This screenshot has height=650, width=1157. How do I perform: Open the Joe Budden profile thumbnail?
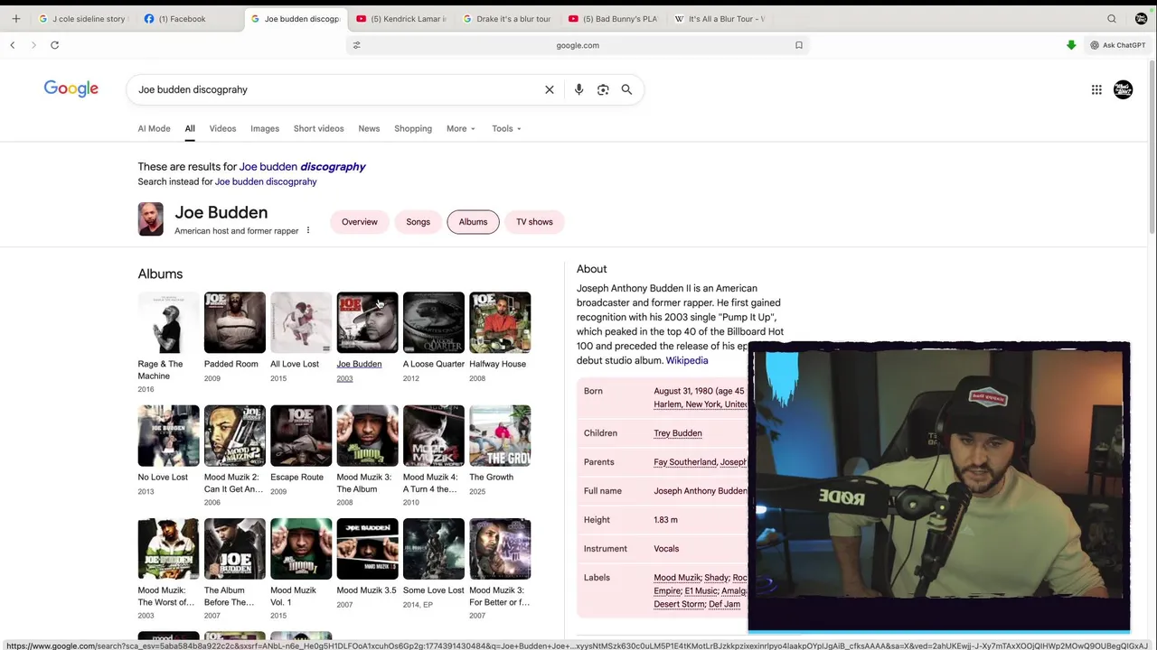150,219
